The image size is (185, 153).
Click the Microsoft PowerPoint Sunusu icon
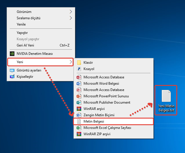click(79, 96)
